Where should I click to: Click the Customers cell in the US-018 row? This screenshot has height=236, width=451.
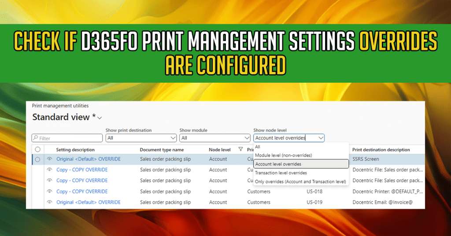point(259,192)
